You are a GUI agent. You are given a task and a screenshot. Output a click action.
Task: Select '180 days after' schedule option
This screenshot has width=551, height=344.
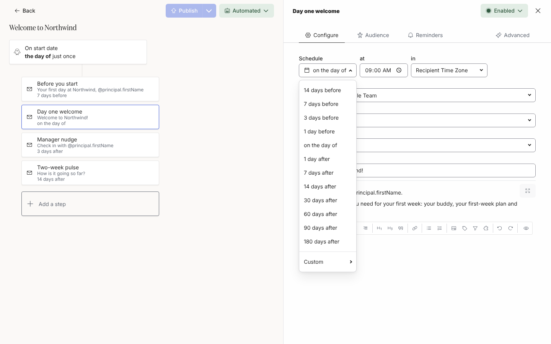click(x=328, y=242)
